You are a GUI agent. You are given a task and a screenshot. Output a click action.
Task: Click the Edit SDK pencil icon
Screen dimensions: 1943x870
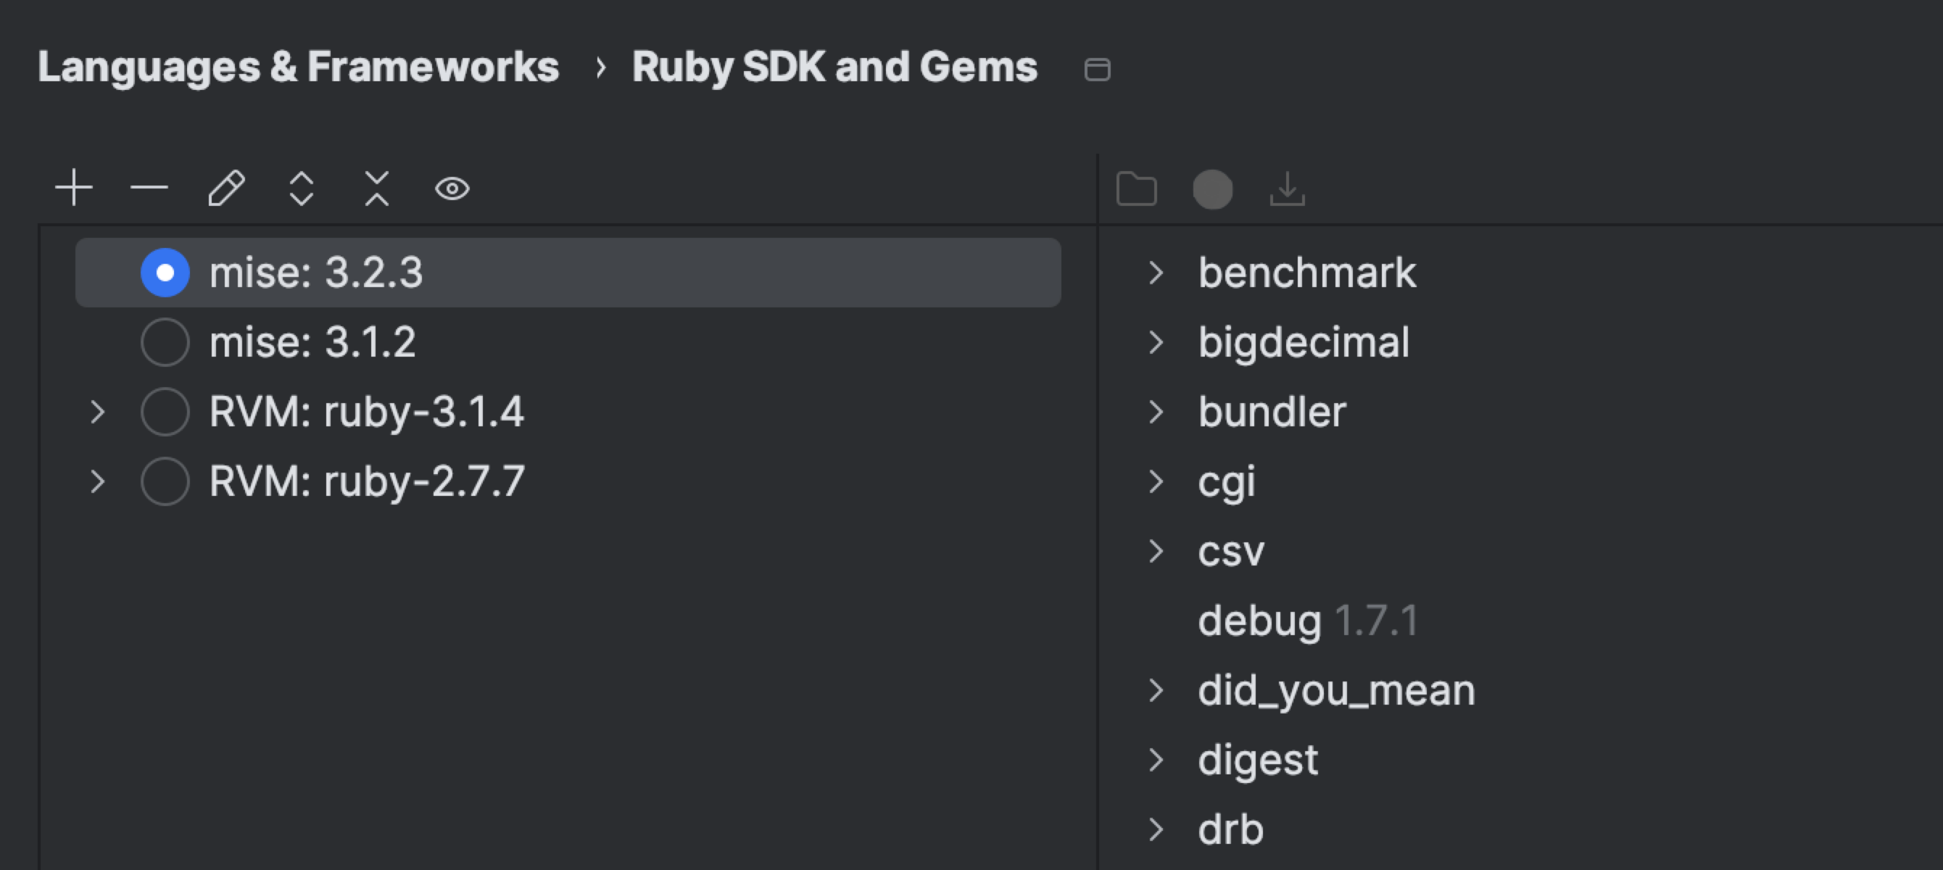click(226, 188)
